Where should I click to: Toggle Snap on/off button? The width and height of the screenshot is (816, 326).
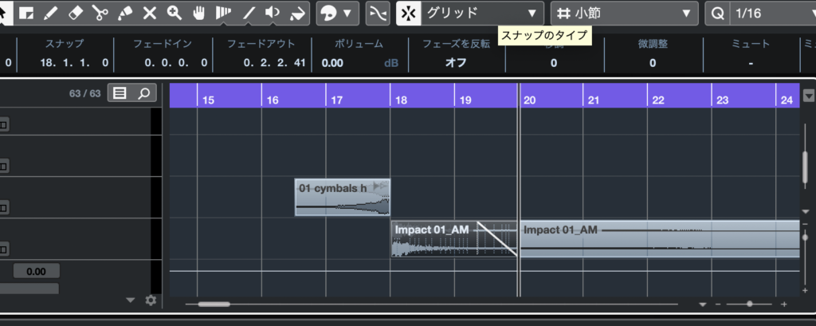click(409, 13)
